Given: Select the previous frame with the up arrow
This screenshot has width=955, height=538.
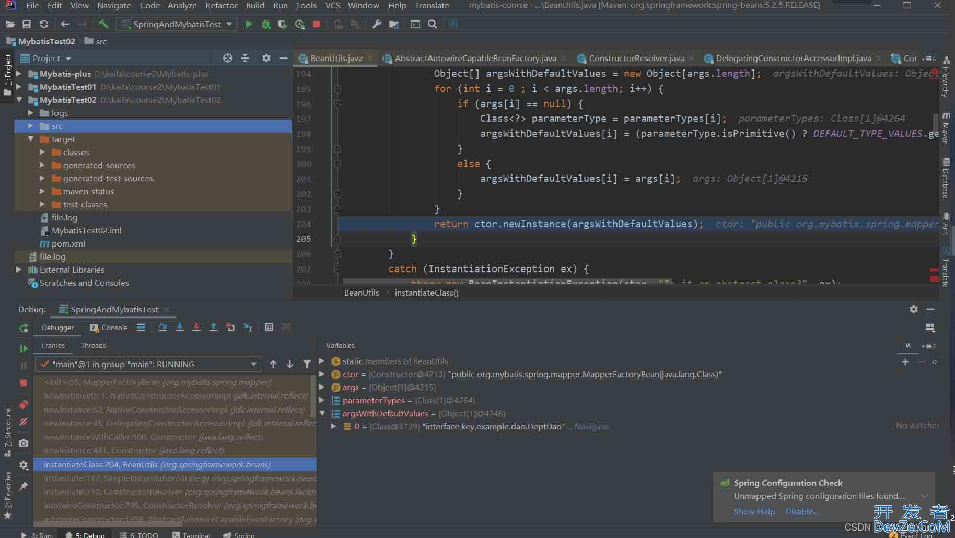Looking at the screenshot, I should click(273, 364).
